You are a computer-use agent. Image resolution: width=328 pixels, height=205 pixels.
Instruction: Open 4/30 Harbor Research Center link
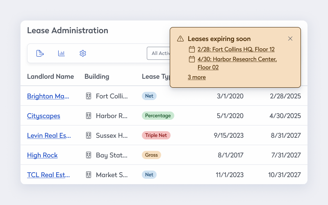(x=237, y=63)
